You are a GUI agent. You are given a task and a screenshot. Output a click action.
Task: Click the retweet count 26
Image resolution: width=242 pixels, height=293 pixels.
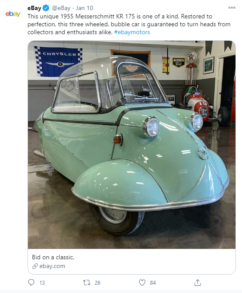(97, 283)
